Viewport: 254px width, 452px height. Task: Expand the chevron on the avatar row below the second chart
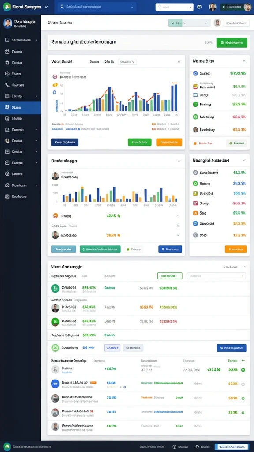(x=178, y=235)
